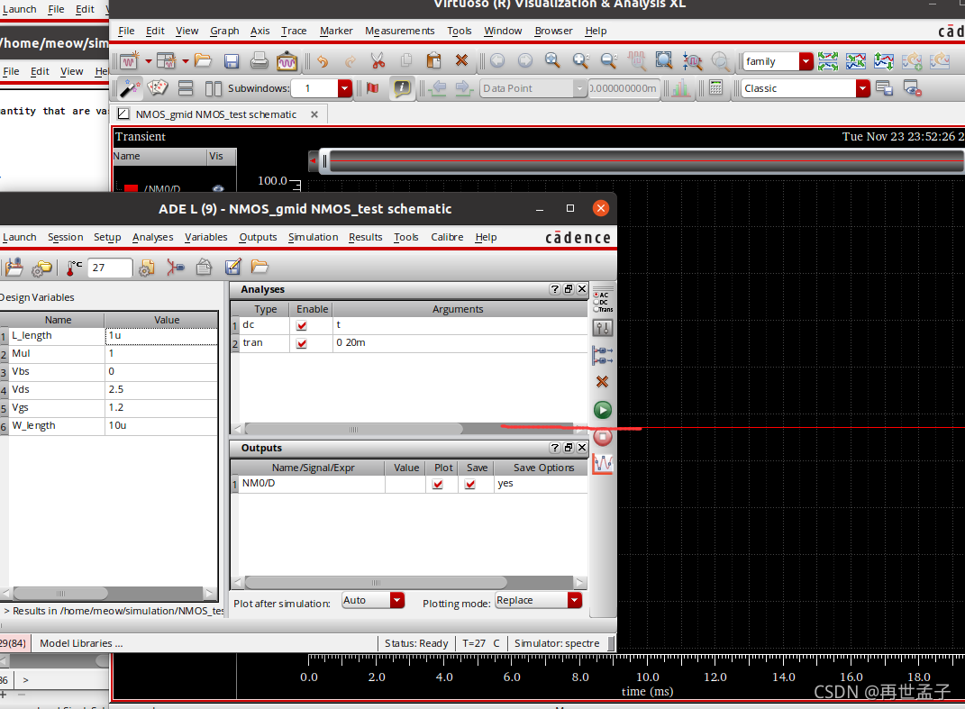Viewport: 965px width, 709px height.
Task: Open the Plotting mode Replace dropdown
Action: [575, 600]
